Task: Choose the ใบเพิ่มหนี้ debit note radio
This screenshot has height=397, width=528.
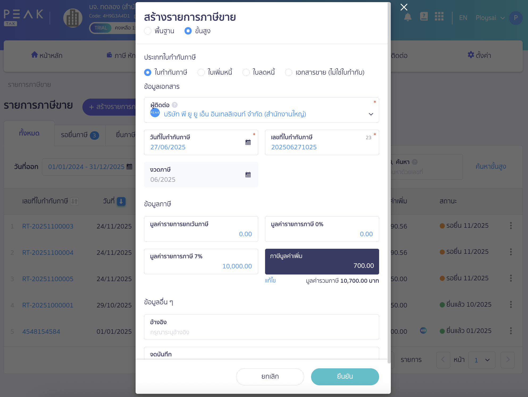Action: click(x=201, y=72)
